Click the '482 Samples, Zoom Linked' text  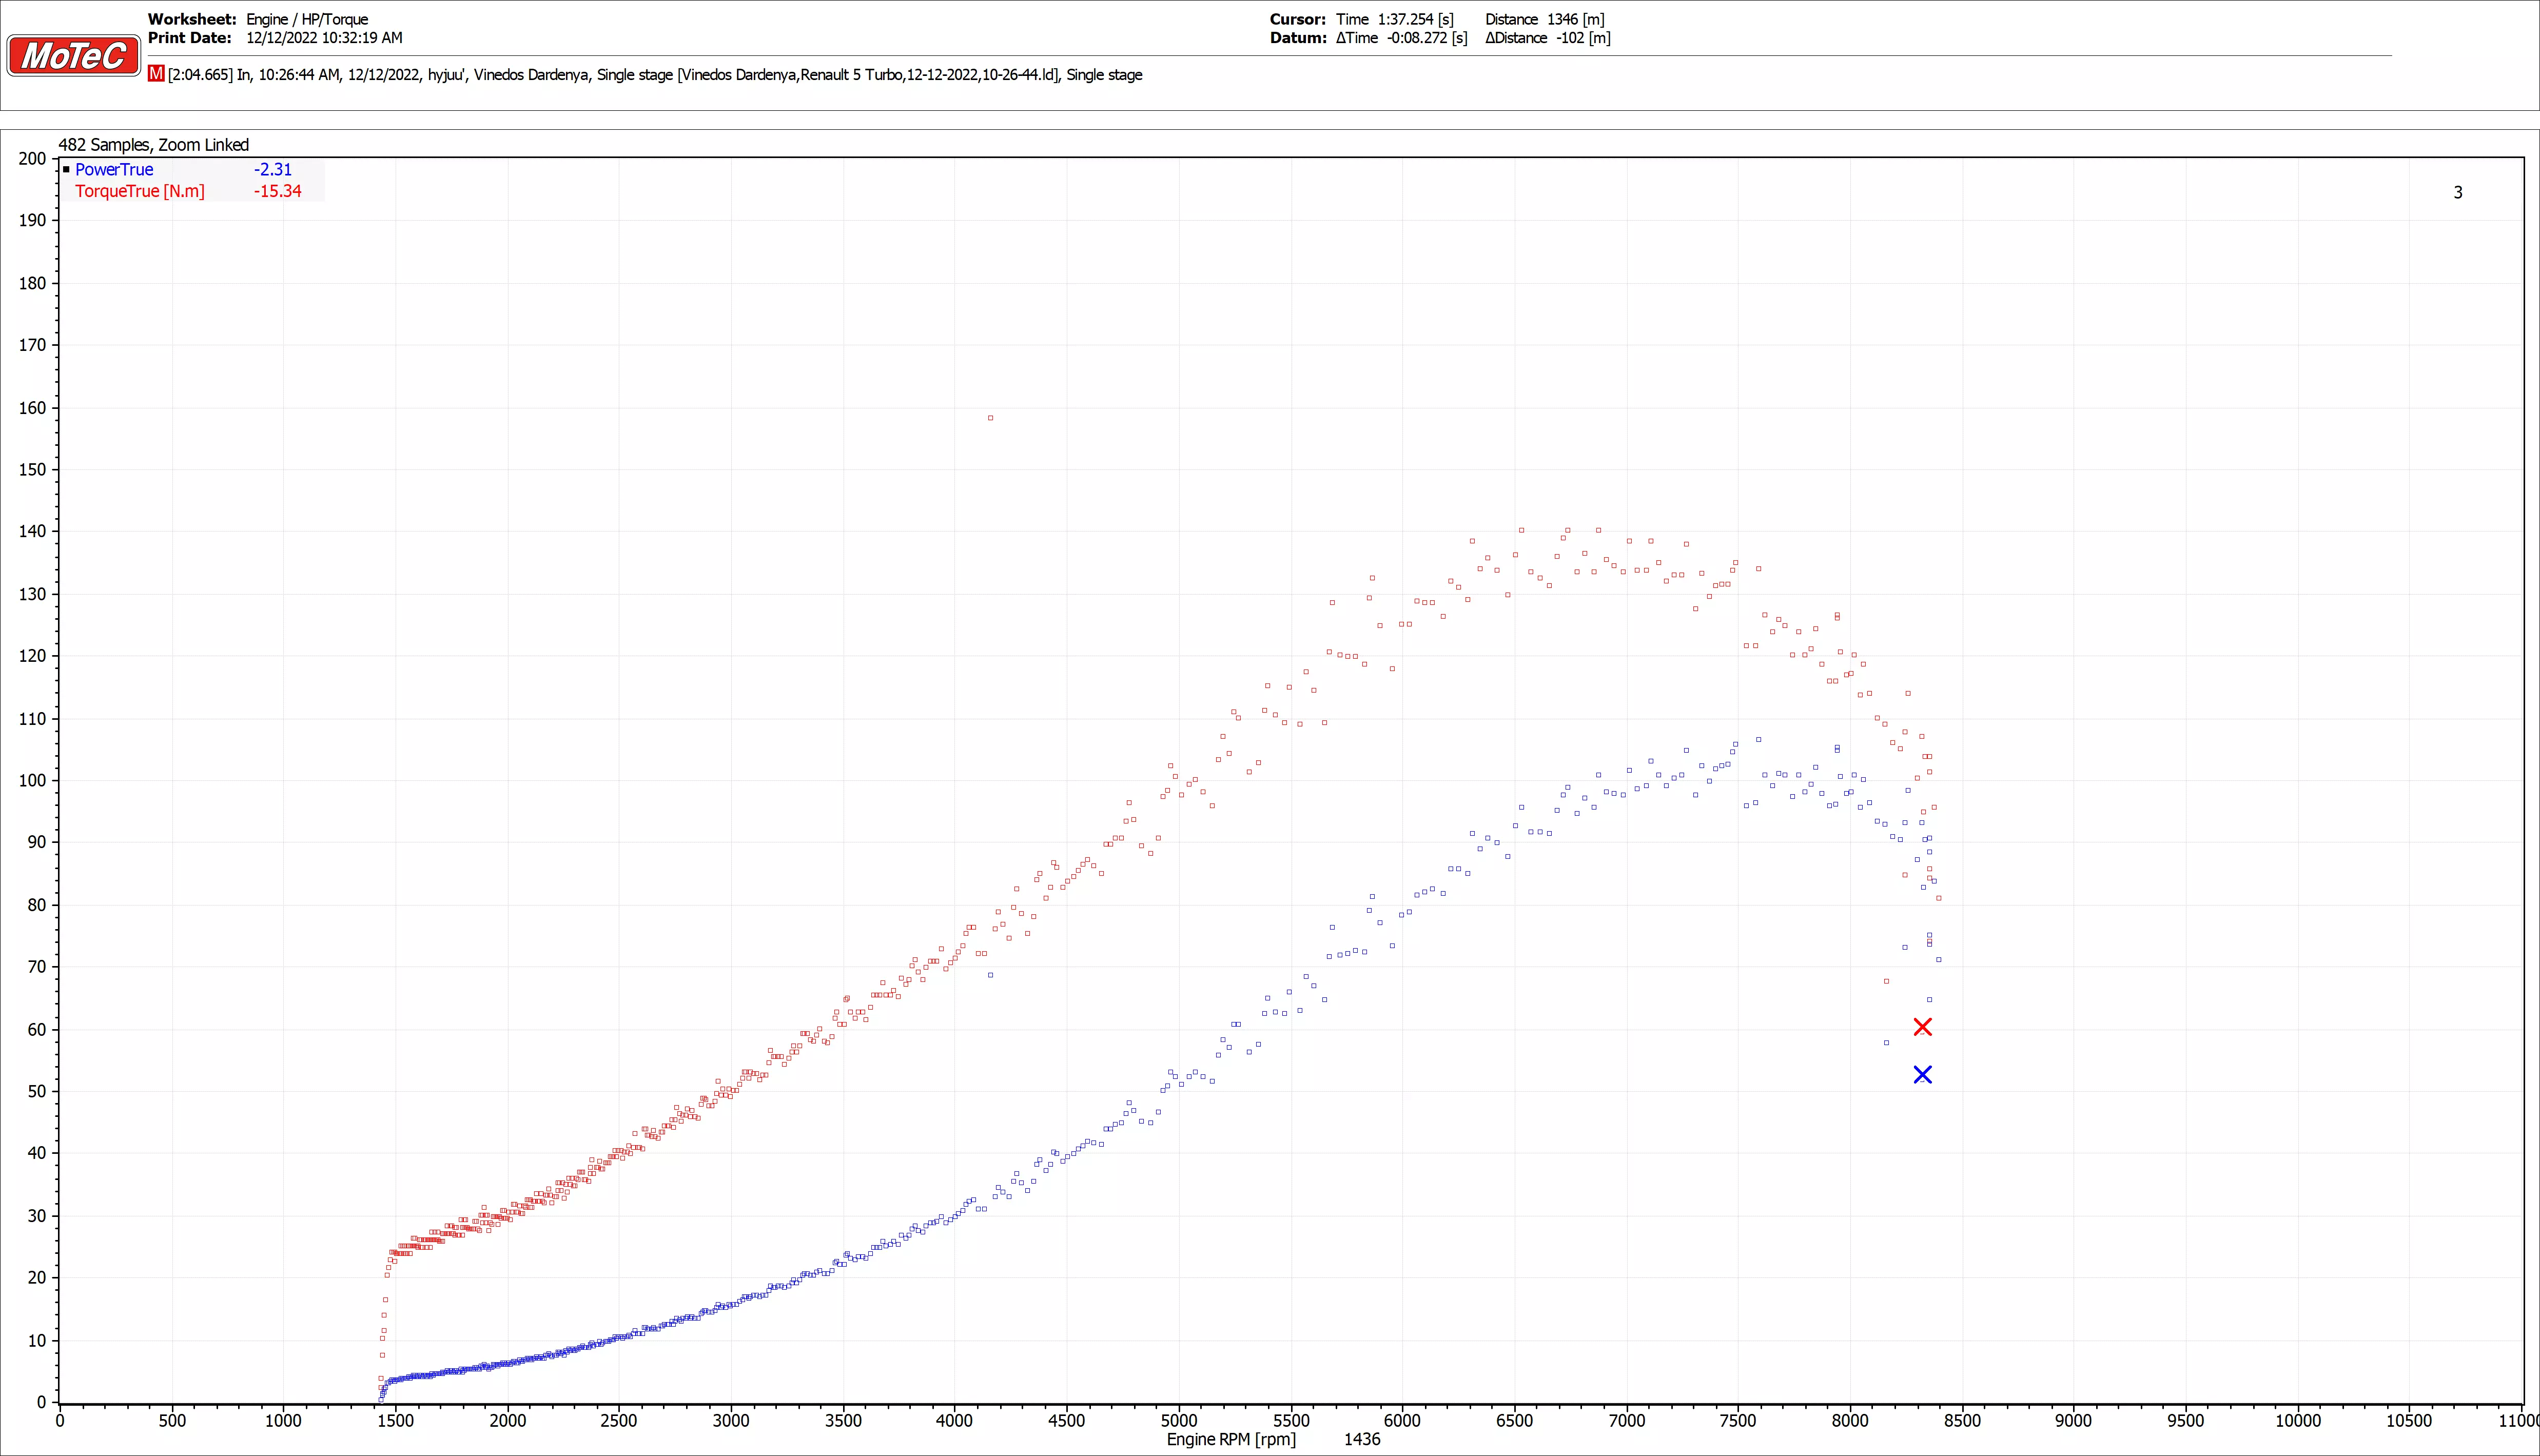pyautogui.click(x=154, y=145)
